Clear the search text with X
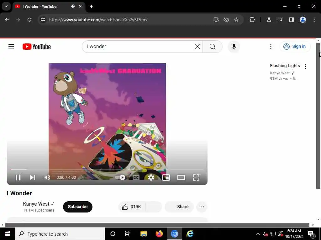 [197, 47]
